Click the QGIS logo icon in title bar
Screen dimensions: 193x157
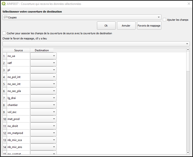3,4
